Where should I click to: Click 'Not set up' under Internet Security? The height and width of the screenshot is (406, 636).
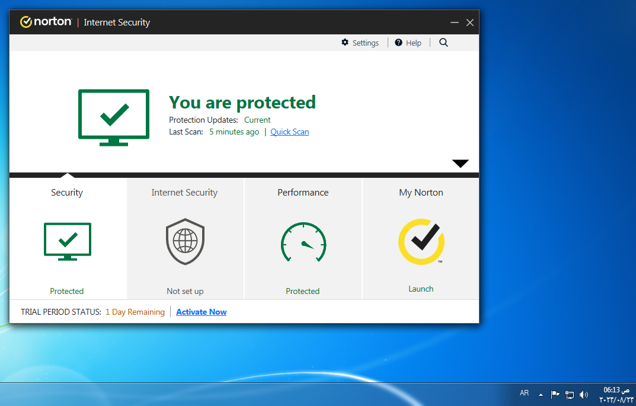click(x=185, y=291)
